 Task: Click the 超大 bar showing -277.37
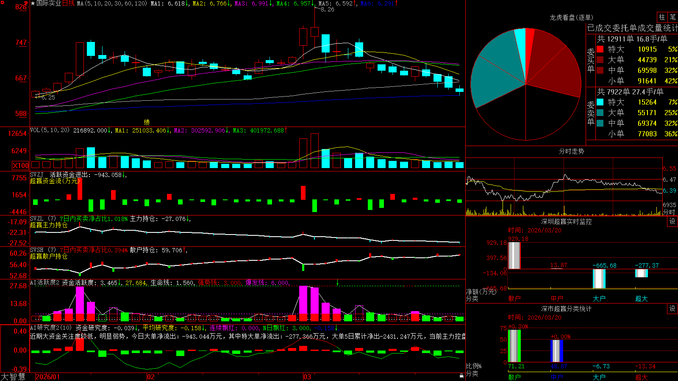642,273
